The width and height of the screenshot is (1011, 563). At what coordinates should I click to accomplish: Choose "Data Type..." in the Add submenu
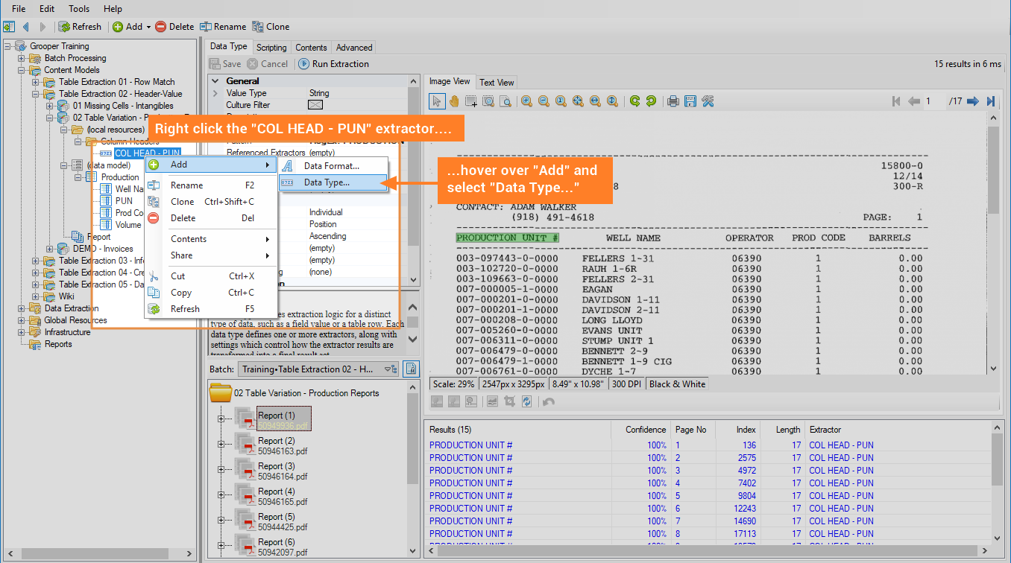tap(326, 182)
